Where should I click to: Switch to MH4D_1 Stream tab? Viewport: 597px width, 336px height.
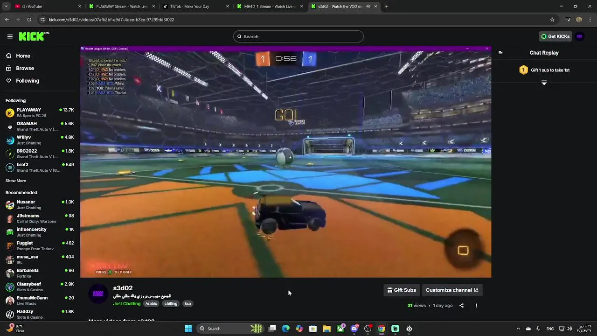270,7
